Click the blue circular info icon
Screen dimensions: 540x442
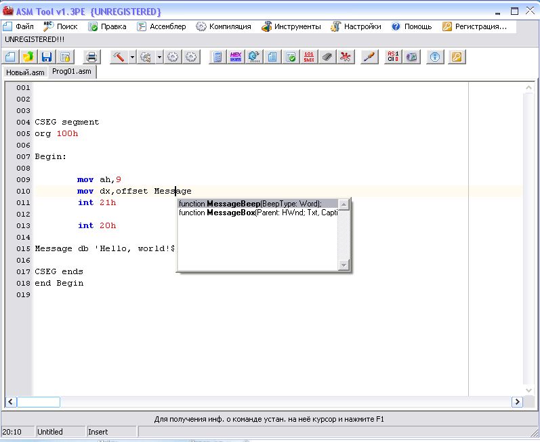pyautogui.click(x=435, y=57)
